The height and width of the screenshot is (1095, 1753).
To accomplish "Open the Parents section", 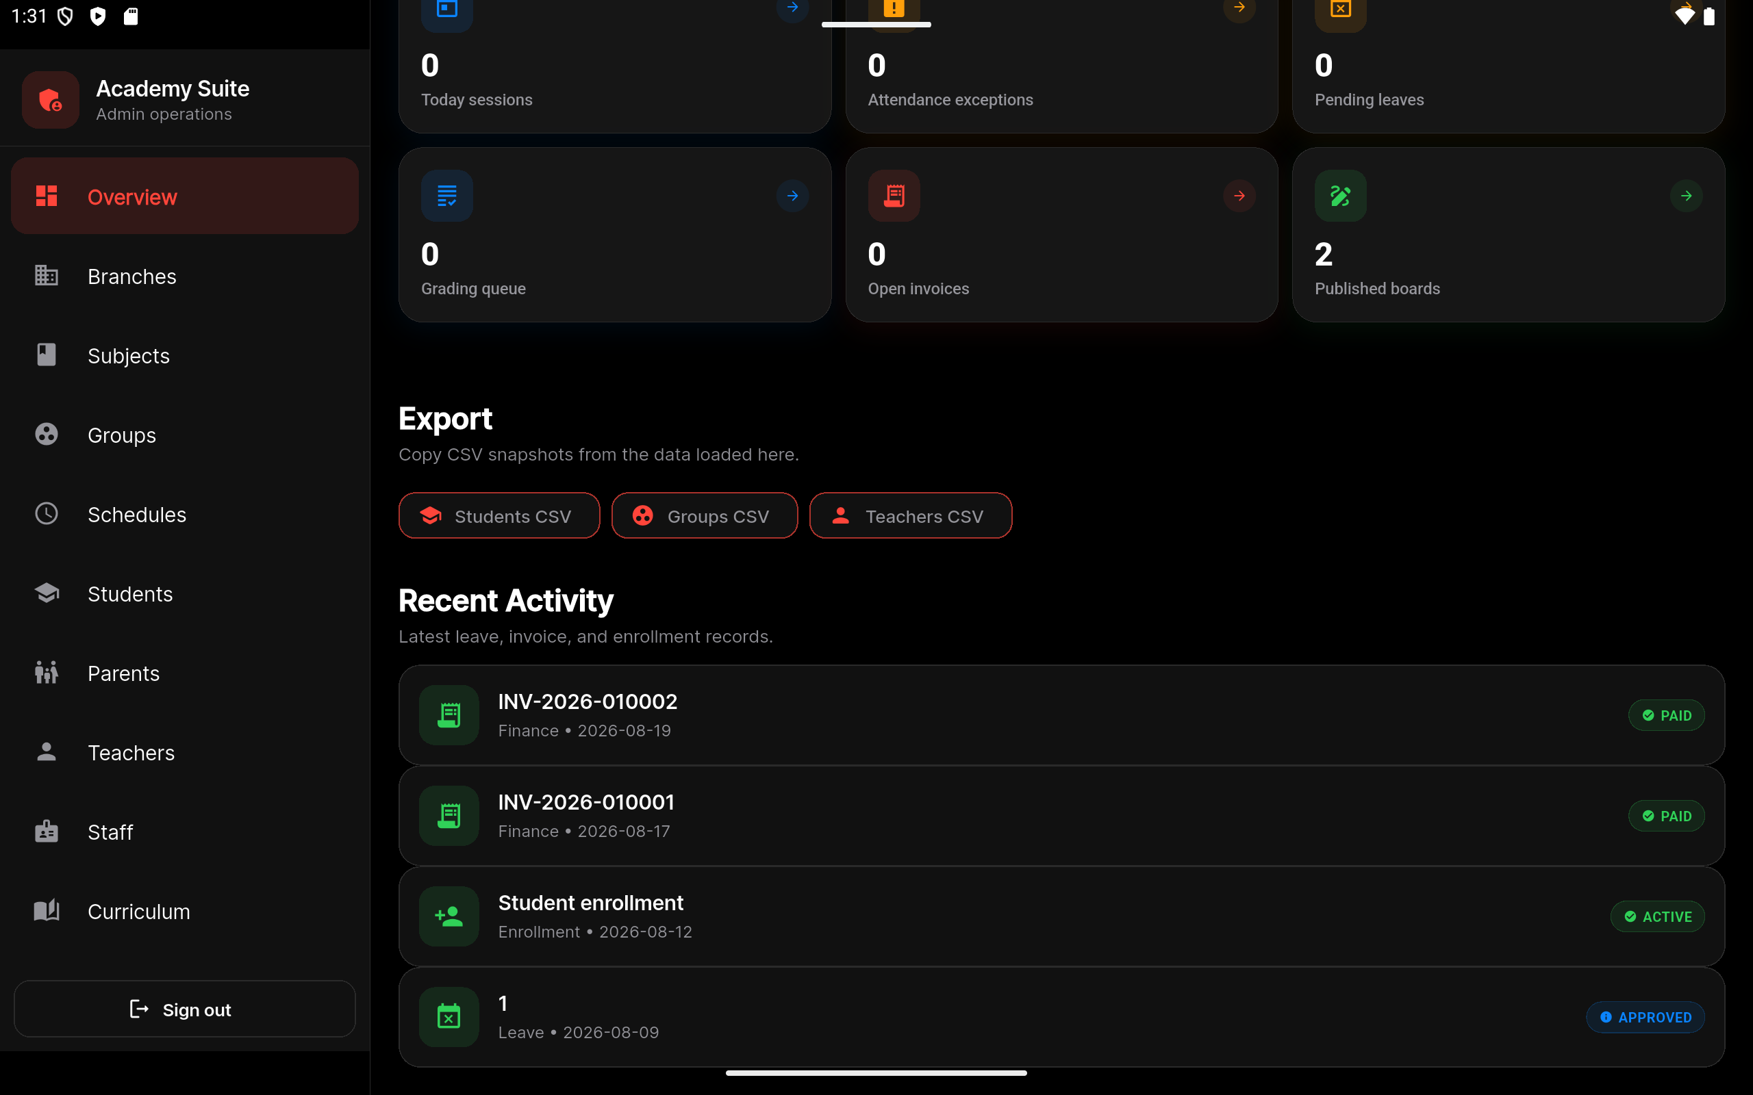I will 185,673.
